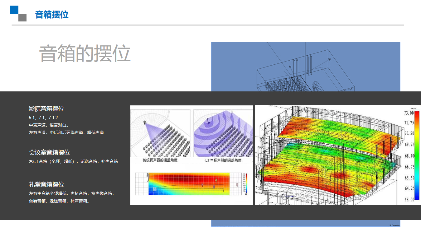Screen dimensions: 421x236
Task: Click the heading 礼堂音箱摆位
Action: 46,184
